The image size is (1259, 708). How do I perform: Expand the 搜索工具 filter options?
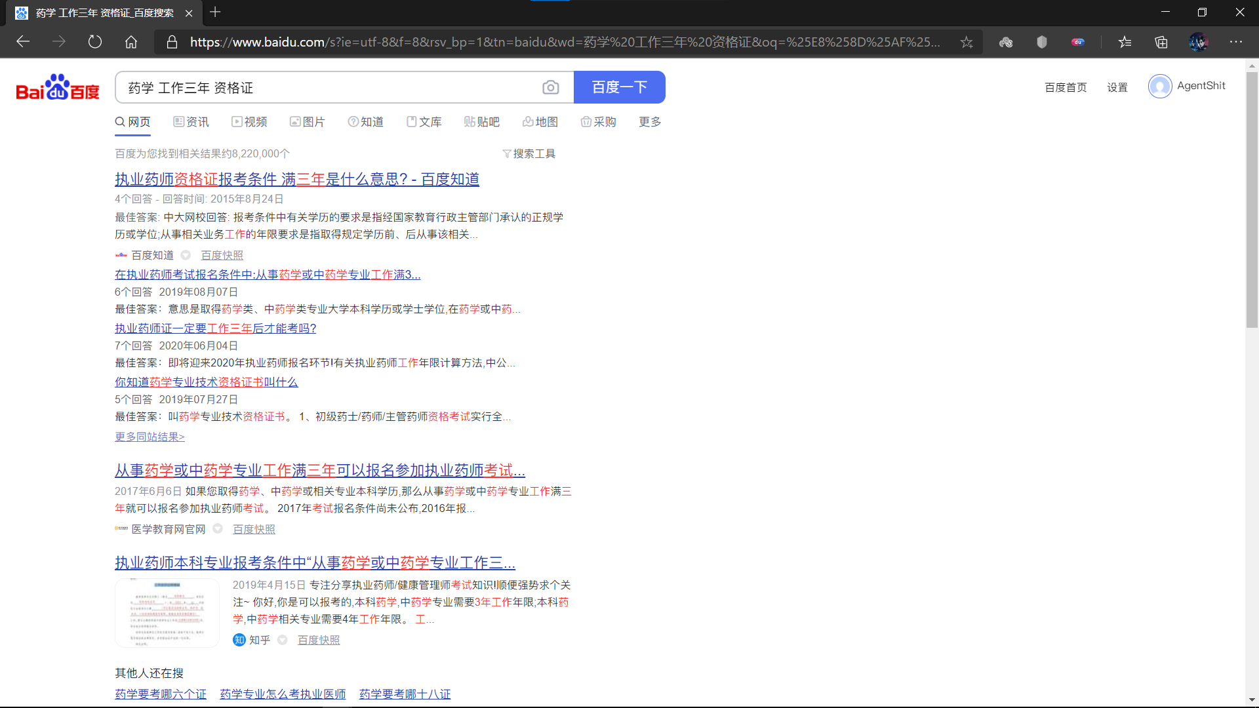click(529, 153)
